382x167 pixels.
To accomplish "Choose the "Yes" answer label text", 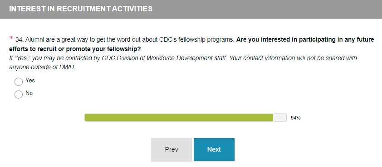I will coord(30,81).
